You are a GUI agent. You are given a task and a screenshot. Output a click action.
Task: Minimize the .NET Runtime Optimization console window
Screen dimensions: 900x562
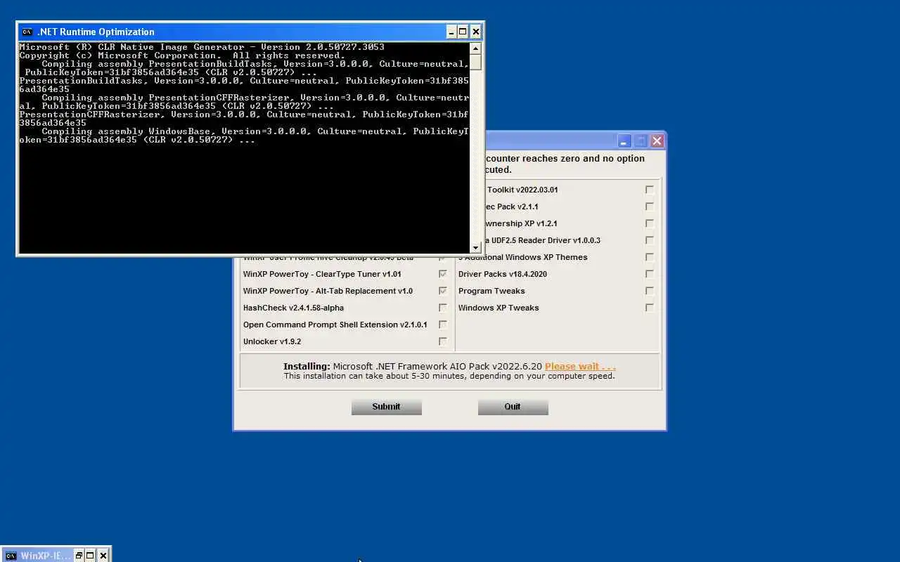click(x=451, y=32)
